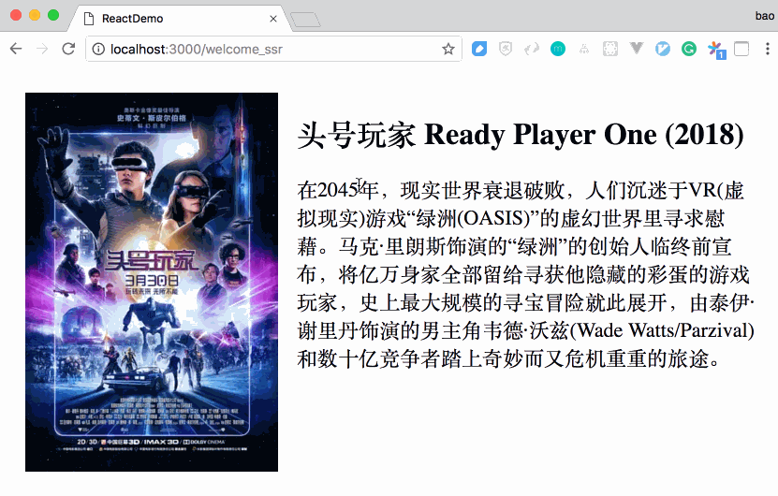
Task: Bookmark this page with the star icon
Action: pos(448,49)
